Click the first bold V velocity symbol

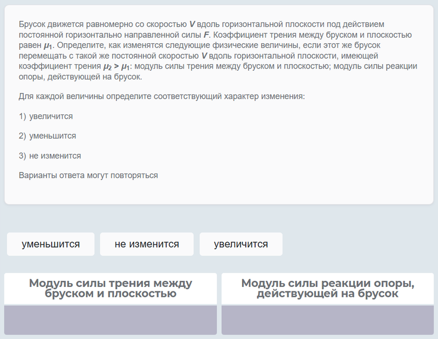coord(192,25)
